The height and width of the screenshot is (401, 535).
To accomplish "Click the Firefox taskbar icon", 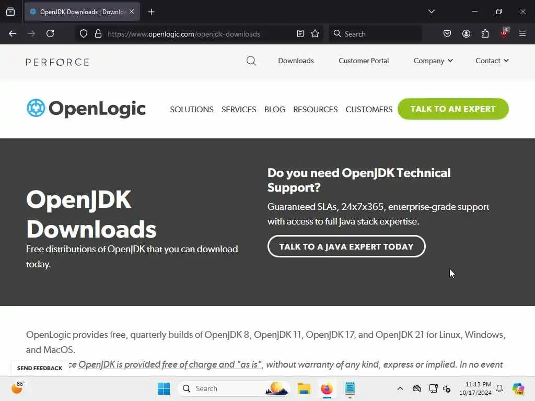I will coord(327,388).
